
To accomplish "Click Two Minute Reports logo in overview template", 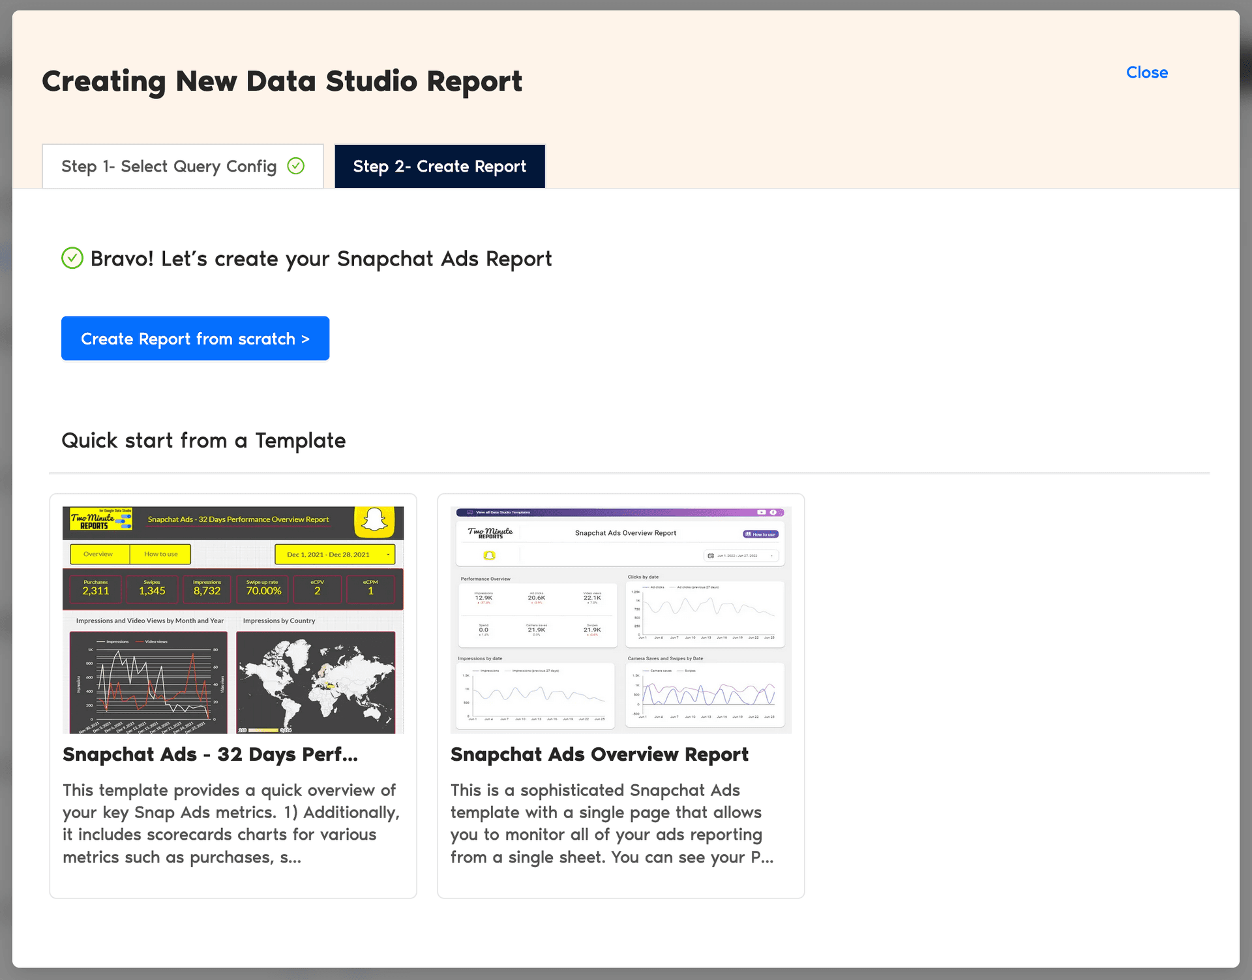I will [490, 533].
